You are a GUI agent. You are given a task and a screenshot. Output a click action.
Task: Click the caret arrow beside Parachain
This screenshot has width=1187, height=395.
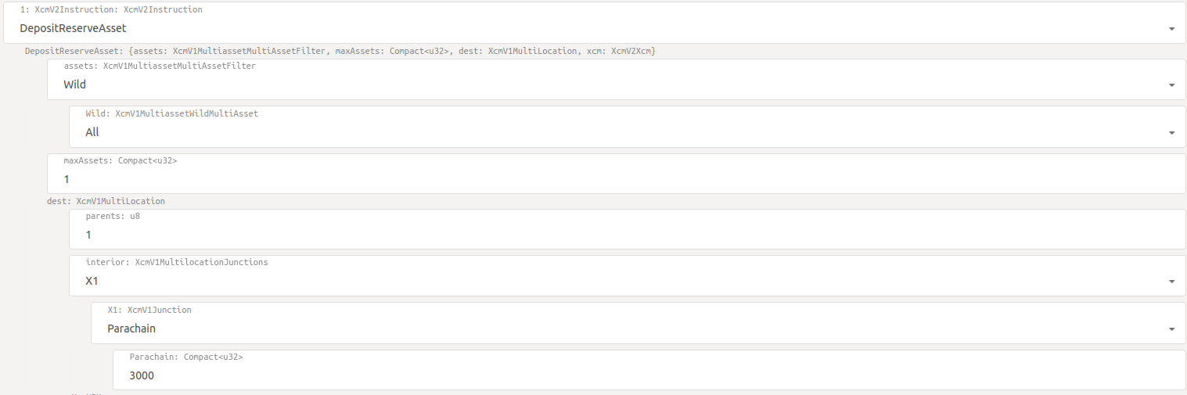click(x=1171, y=330)
